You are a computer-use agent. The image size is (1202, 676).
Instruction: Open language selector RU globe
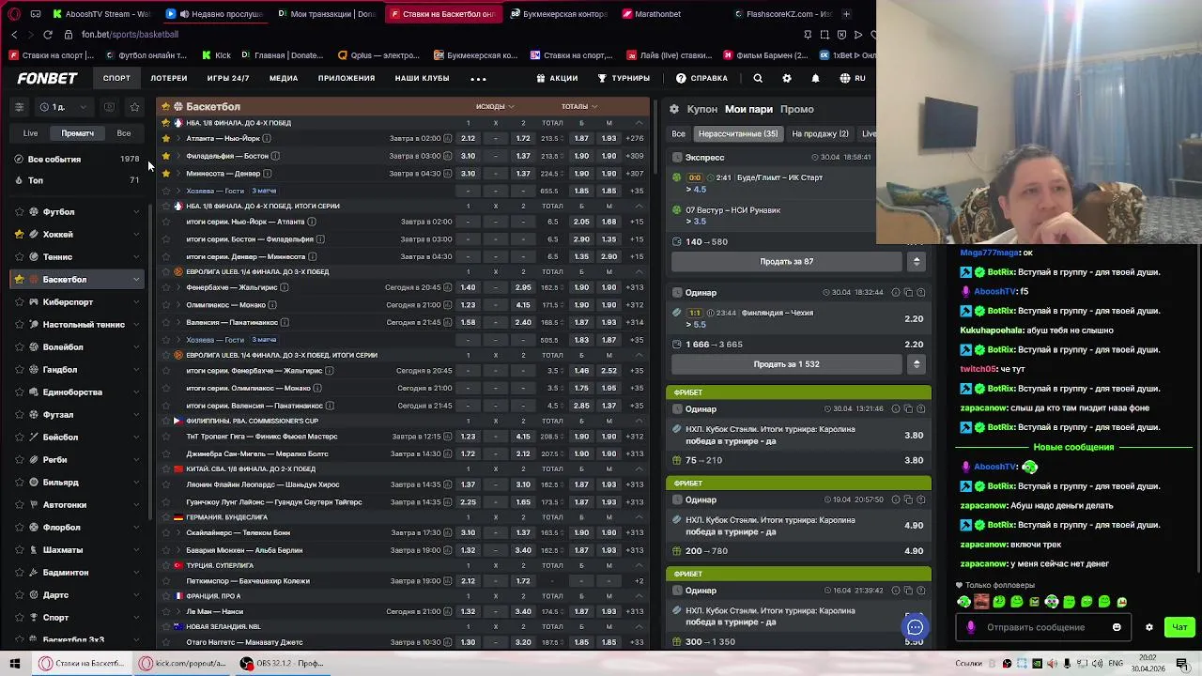point(853,79)
